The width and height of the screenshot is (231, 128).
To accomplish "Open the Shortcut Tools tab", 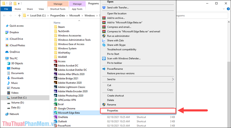I will pos(58,9).
